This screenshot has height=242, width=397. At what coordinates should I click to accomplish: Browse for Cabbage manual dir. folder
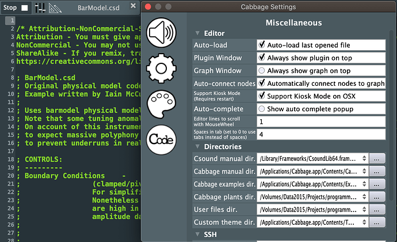[x=377, y=171]
